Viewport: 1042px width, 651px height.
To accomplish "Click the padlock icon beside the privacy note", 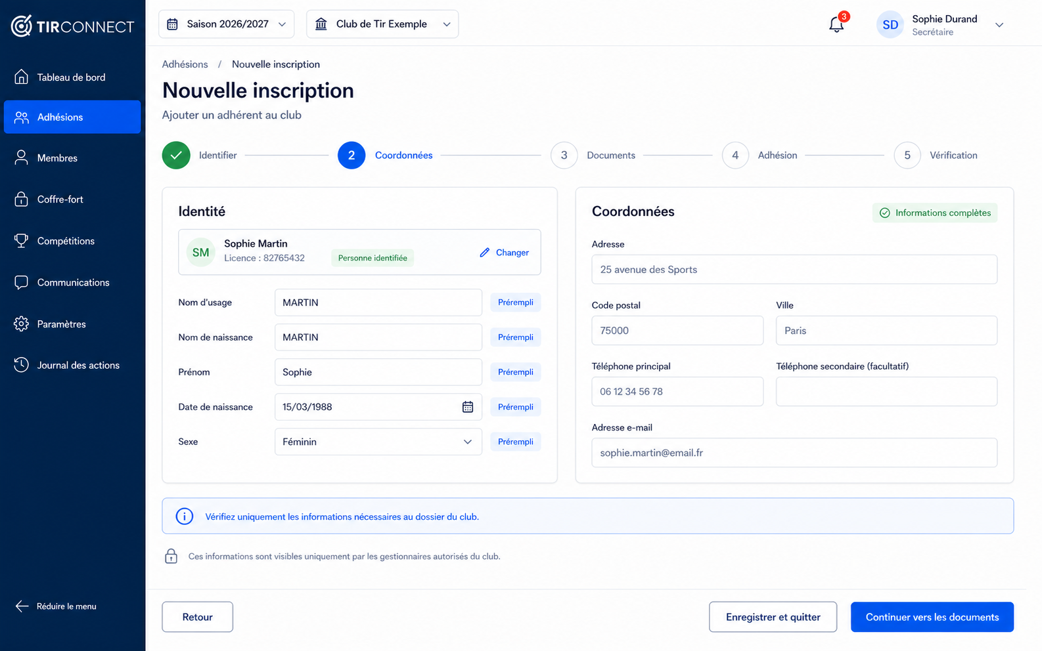I will [171, 556].
